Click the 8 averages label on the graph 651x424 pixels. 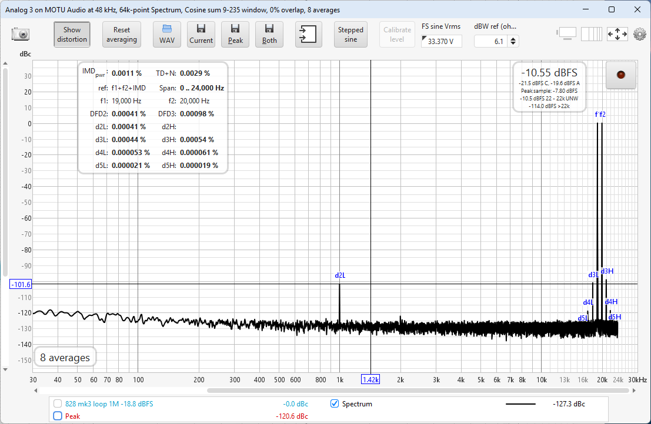click(x=65, y=358)
